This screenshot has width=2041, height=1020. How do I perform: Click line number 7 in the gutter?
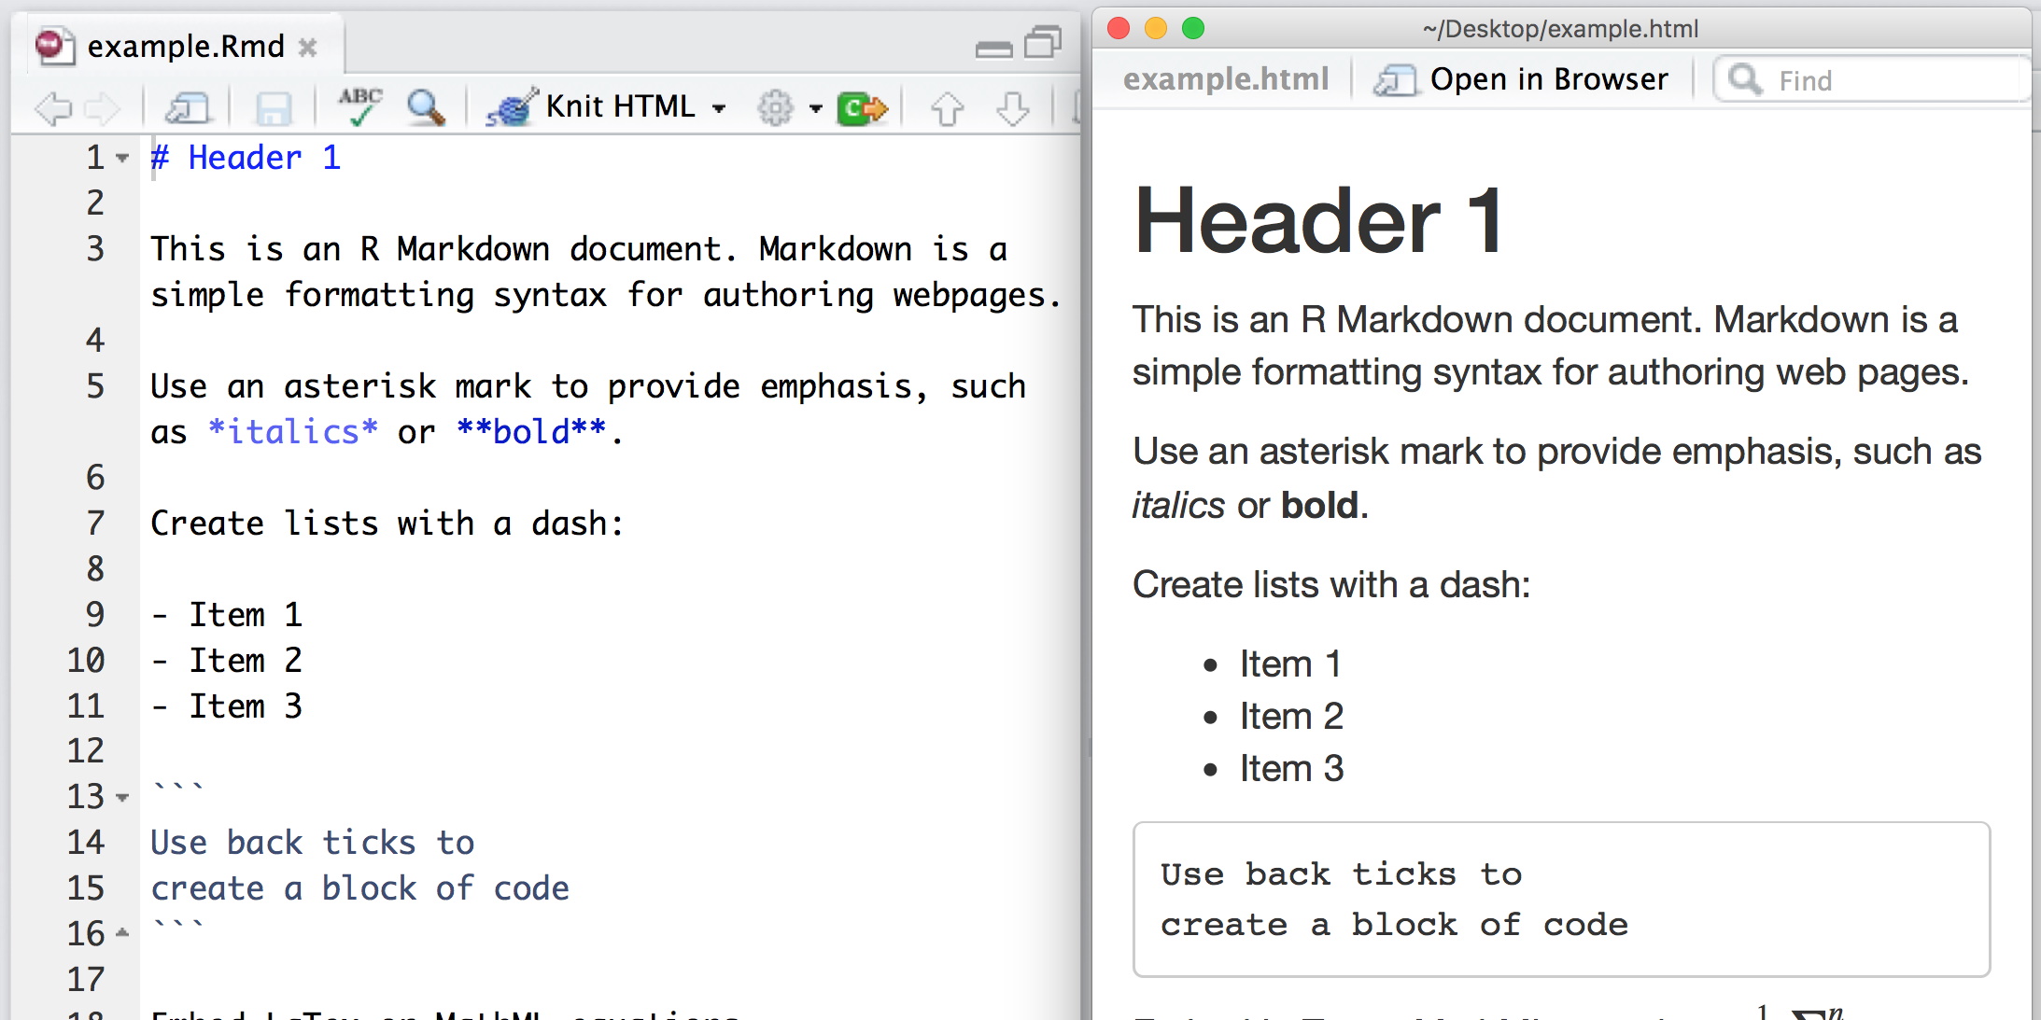tap(95, 524)
